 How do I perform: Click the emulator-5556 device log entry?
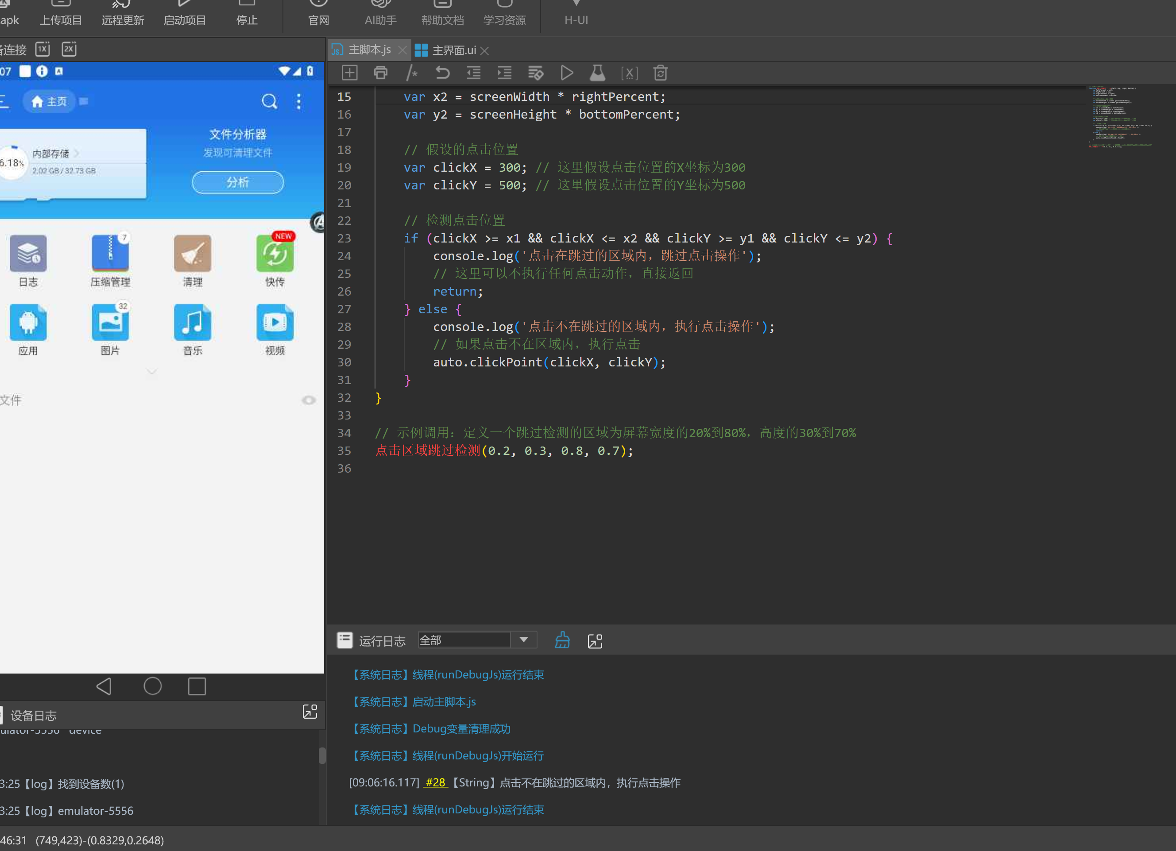coord(67,811)
